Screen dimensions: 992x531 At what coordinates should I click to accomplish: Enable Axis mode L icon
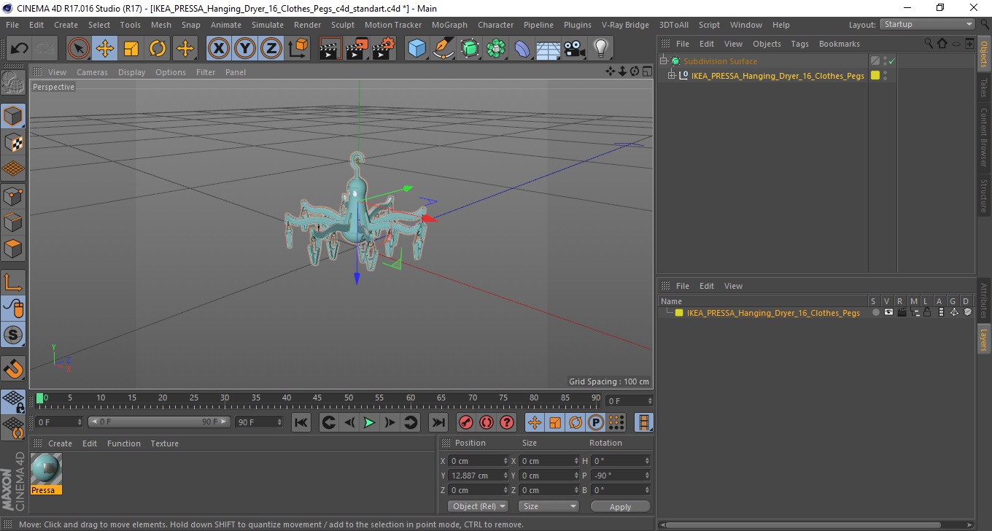13,282
